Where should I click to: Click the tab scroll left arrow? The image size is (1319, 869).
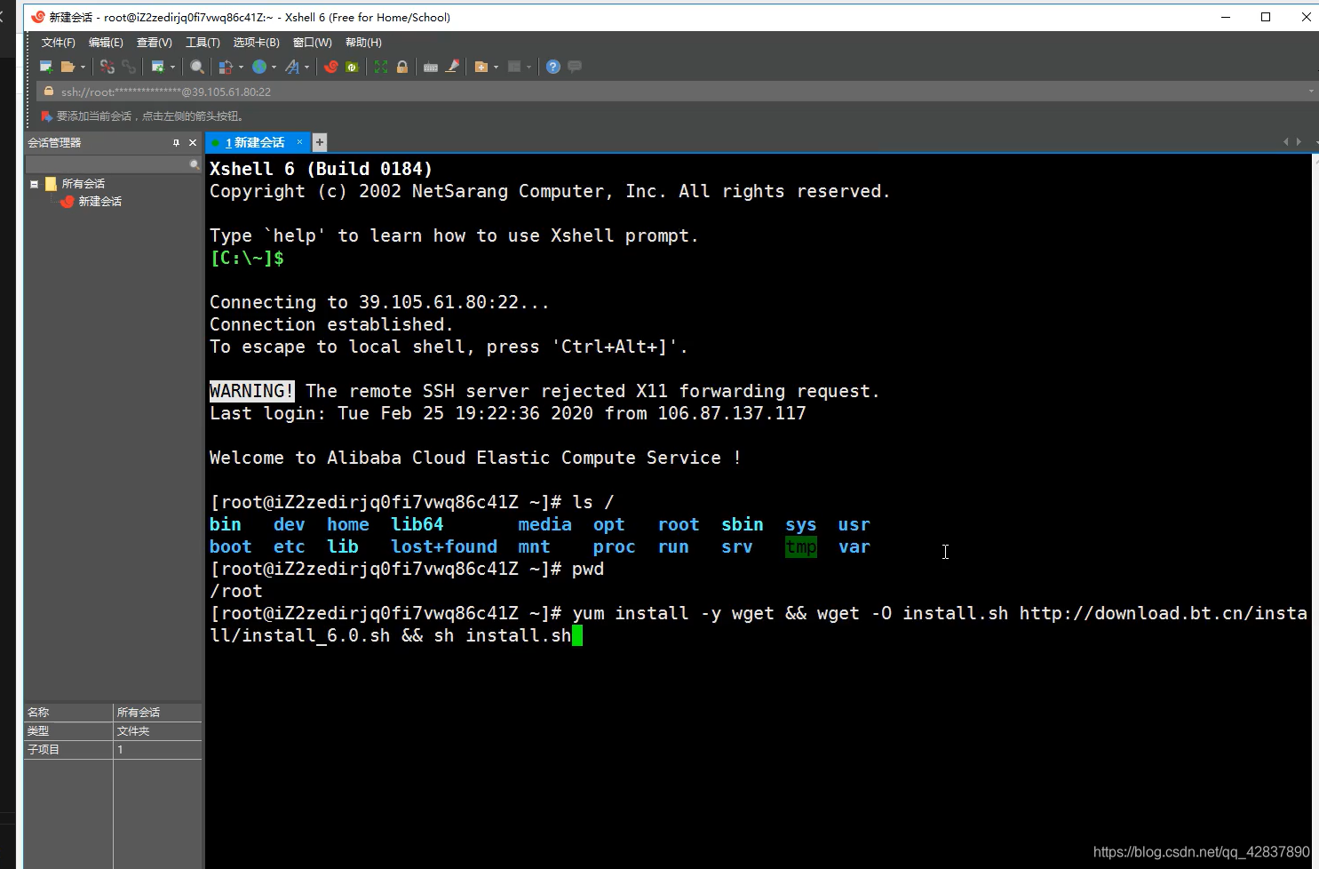1285,142
